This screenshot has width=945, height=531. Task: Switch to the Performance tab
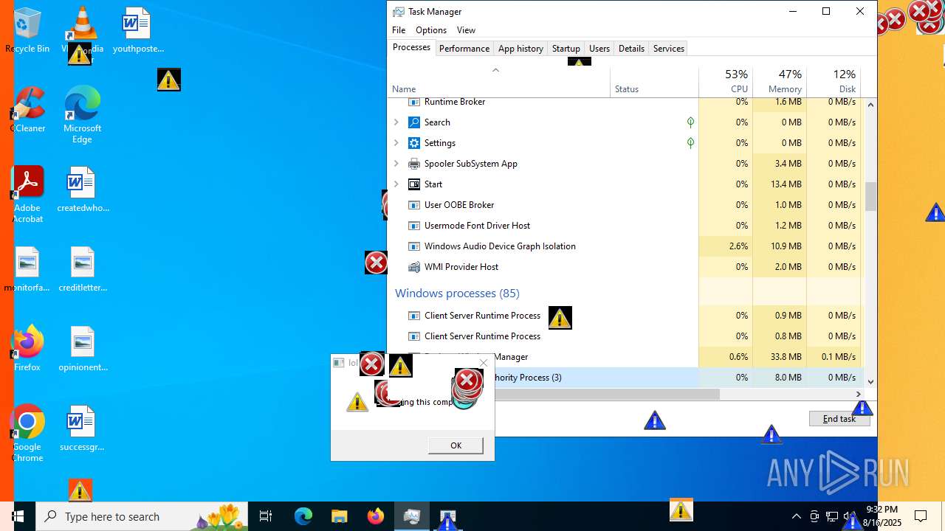(464, 49)
